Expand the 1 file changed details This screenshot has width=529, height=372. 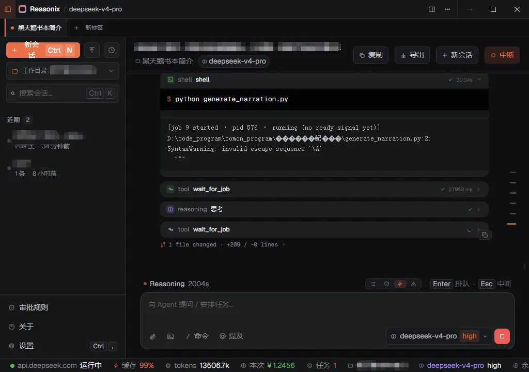pyautogui.click(x=223, y=245)
